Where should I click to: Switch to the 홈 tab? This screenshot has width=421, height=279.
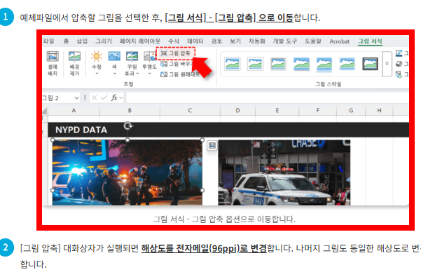66,41
